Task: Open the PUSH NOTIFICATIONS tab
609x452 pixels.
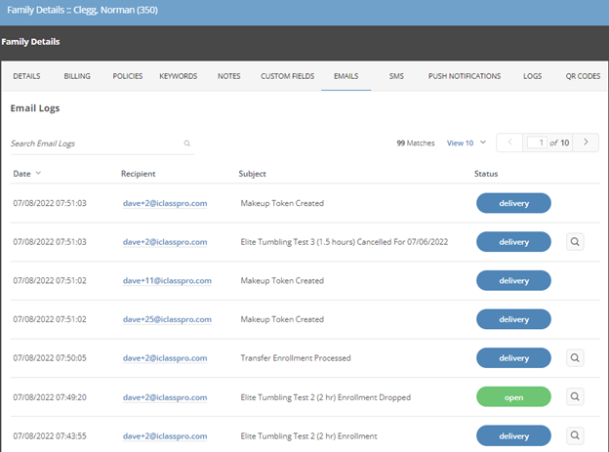Action: 465,76
